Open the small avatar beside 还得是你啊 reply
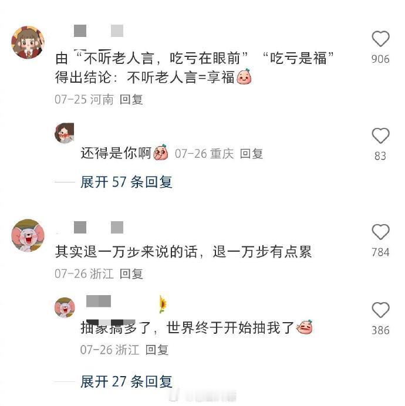This screenshot has height=406, width=405. click(x=64, y=133)
